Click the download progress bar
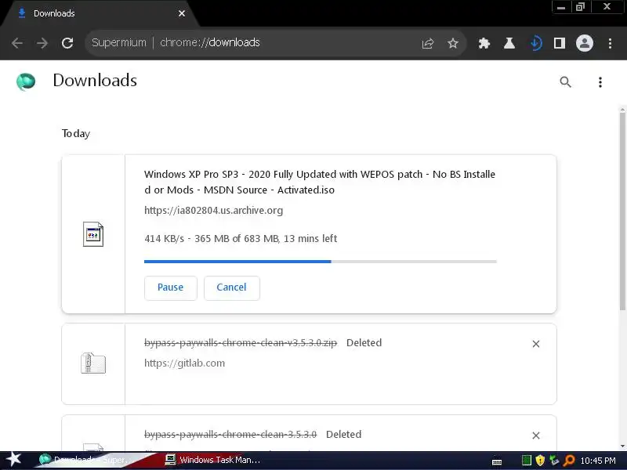Screen dimensions: 627x470 click(321, 262)
